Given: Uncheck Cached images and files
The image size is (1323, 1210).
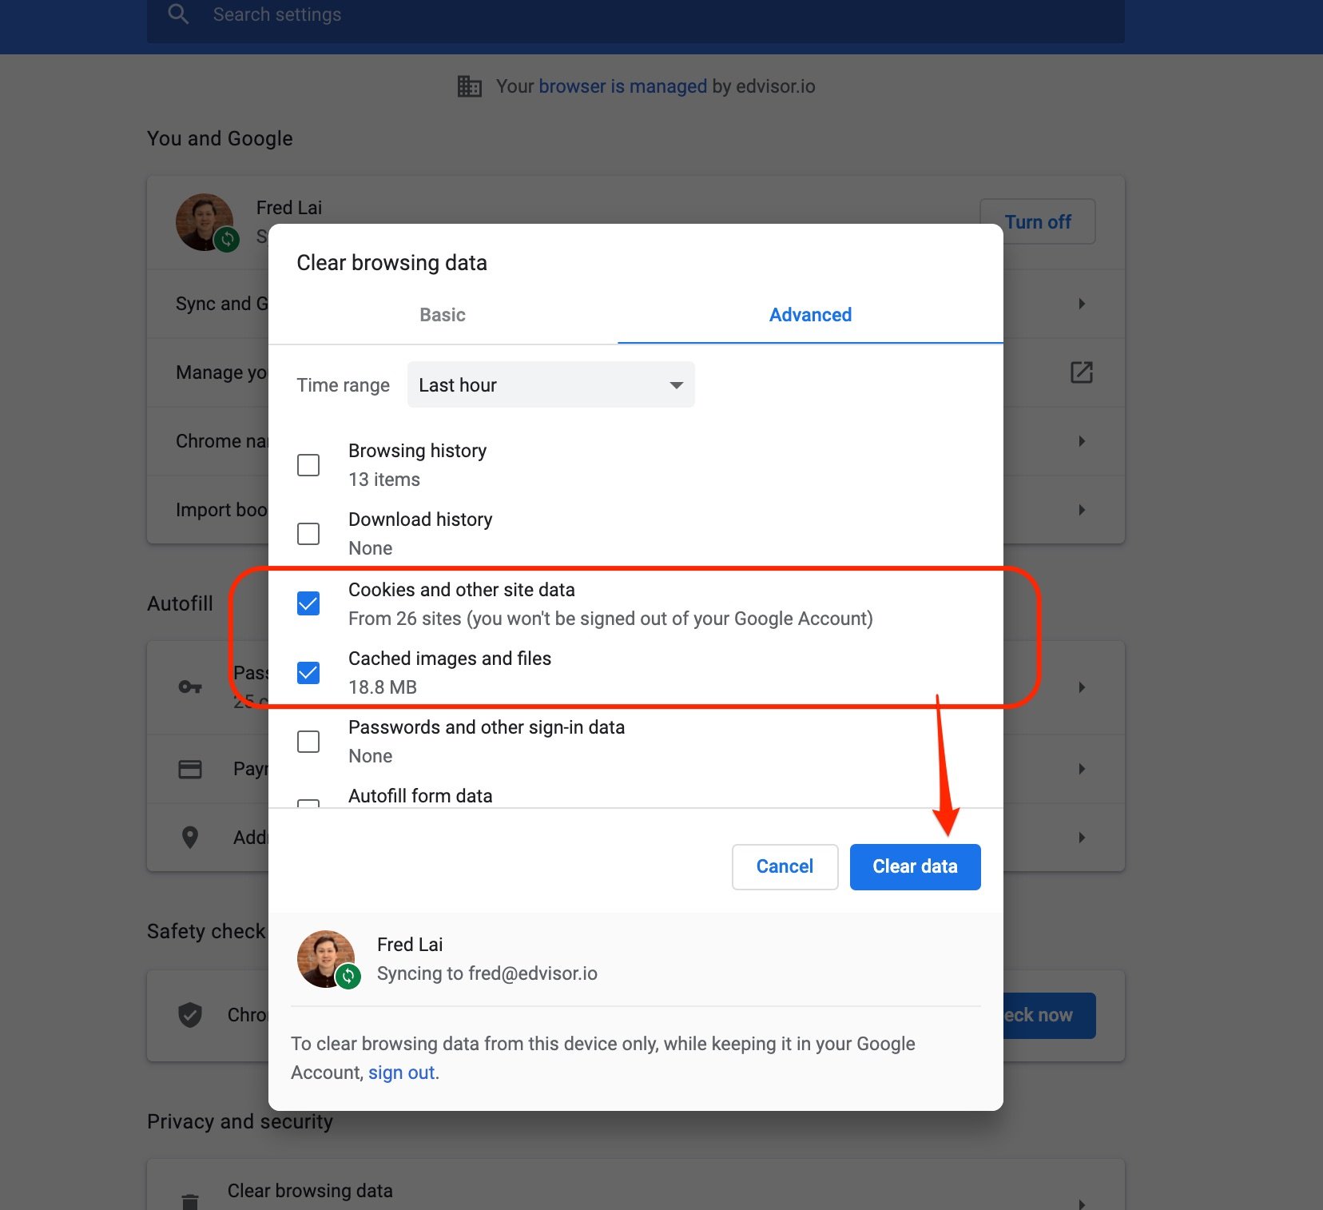Looking at the screenshot, I should [308, 673].
